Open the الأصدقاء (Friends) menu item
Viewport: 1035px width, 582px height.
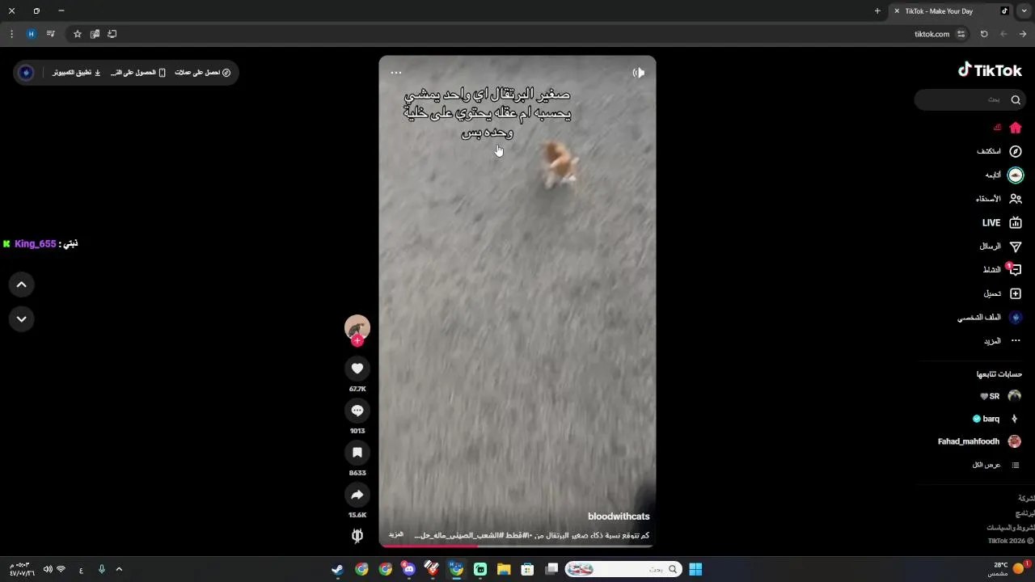(999, 199)
